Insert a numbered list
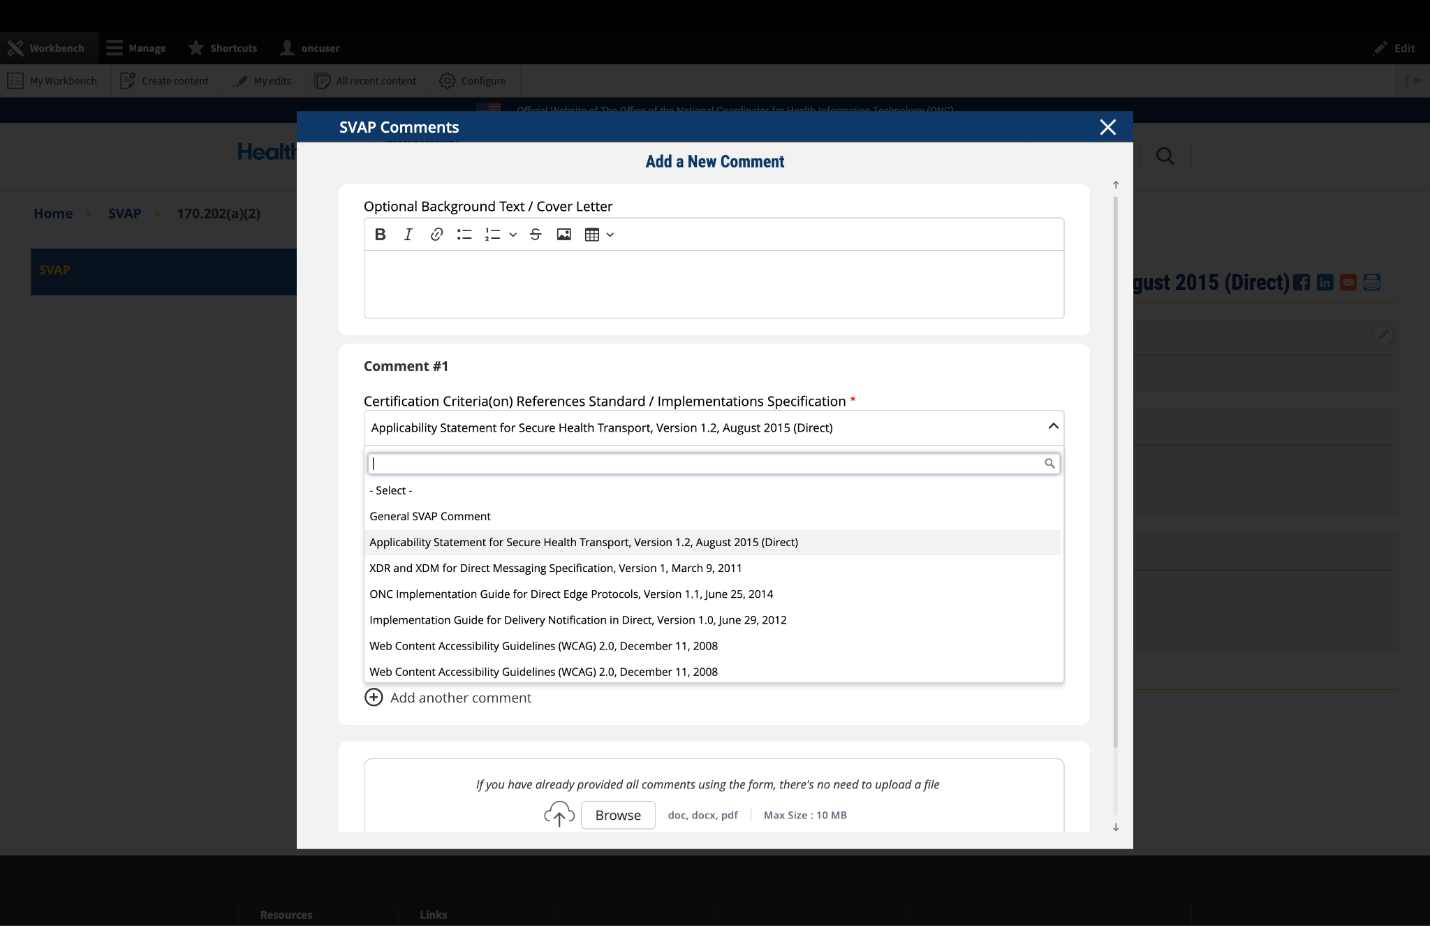The width and height of the screenshot is (1430, 926). (x=493, y=235)
